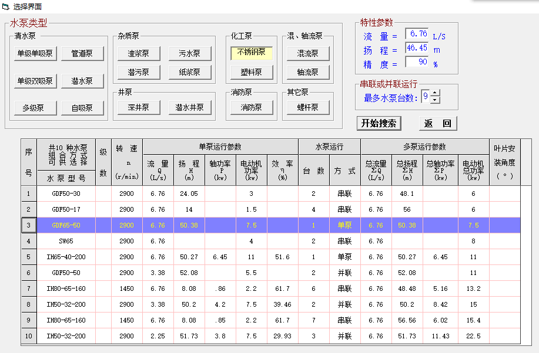Viewport: 539px width, 353px height.
Task: Choose the 管道泵 pump type
Action: coord(82,53)
